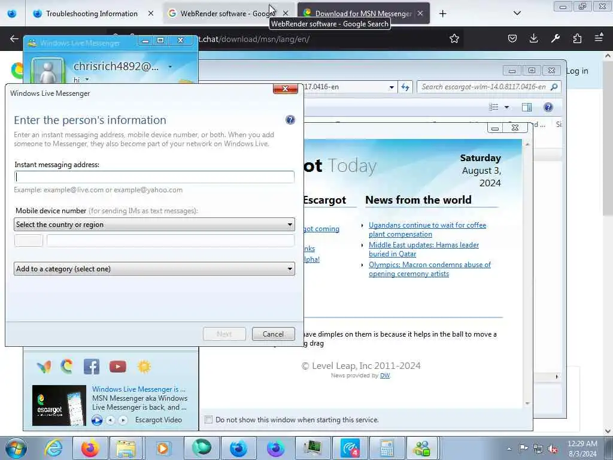Screen dimensions: 613x460
Task: Click the muted volume tray icon
Action: coord(553,449)
